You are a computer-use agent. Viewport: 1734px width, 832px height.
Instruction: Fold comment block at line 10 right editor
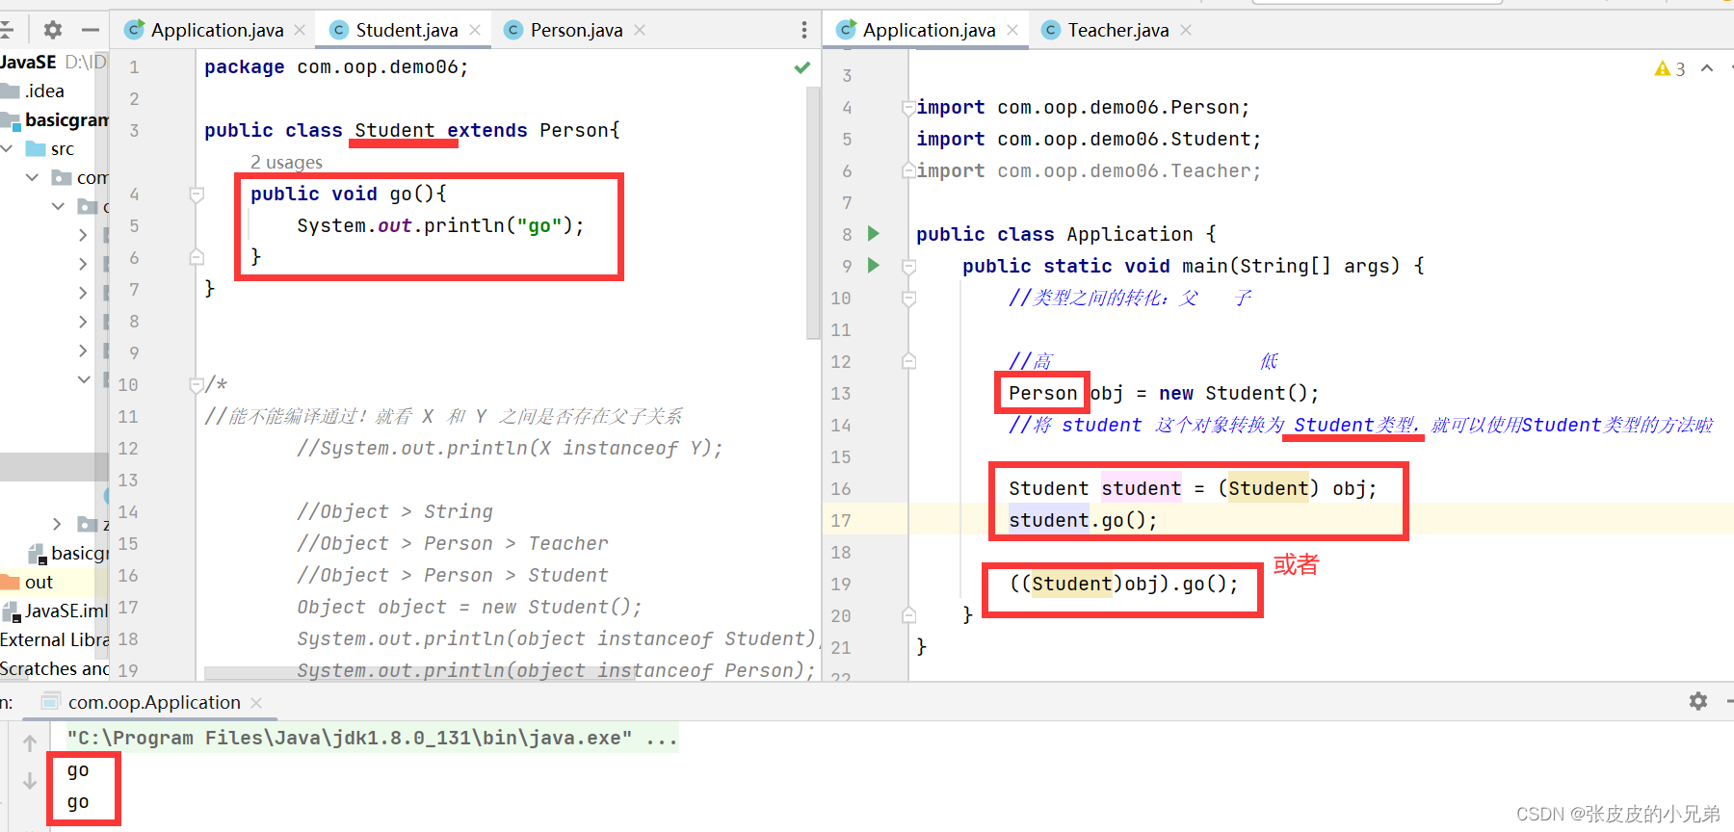(908, 298)
